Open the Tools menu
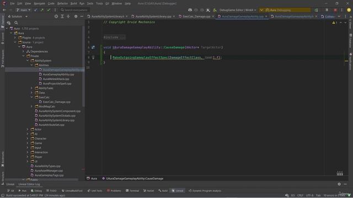This screenshot has width=353, height=198. (99, 3)
